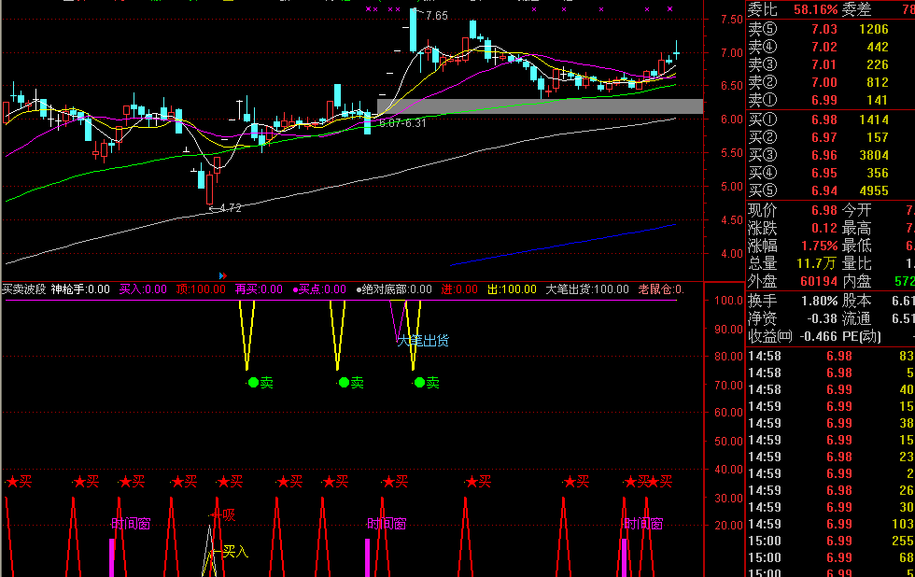The image size is (915, 577).
Task: Click the 神枪手:0.00 indicator value
Action: pyautogui.click(x=80, y=289)
